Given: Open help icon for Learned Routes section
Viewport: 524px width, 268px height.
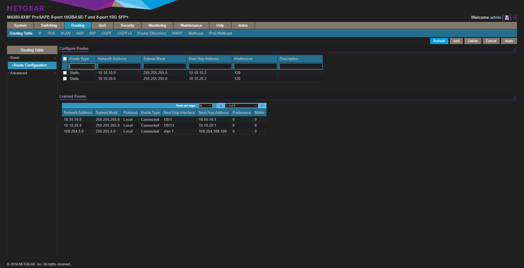Looking at the screenshot, I should [514, 98].
